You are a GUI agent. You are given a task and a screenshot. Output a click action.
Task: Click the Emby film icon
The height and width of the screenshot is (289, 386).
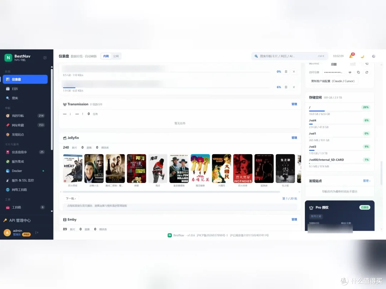point(65,220)
